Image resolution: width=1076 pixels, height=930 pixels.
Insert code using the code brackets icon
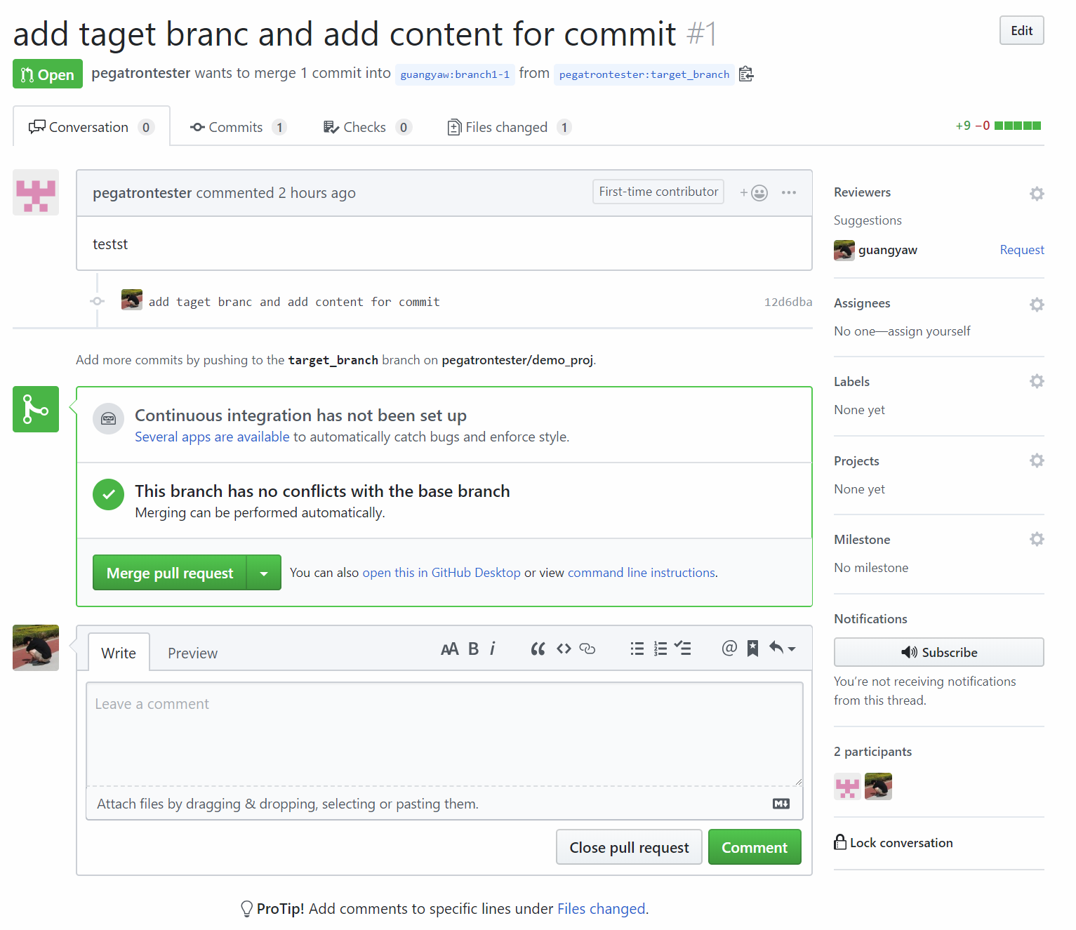pos(564,649)
